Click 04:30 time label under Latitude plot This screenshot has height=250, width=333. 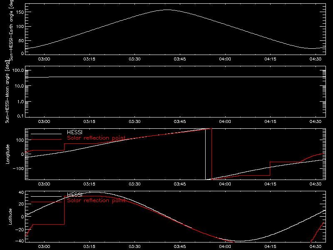pos(316,246)
